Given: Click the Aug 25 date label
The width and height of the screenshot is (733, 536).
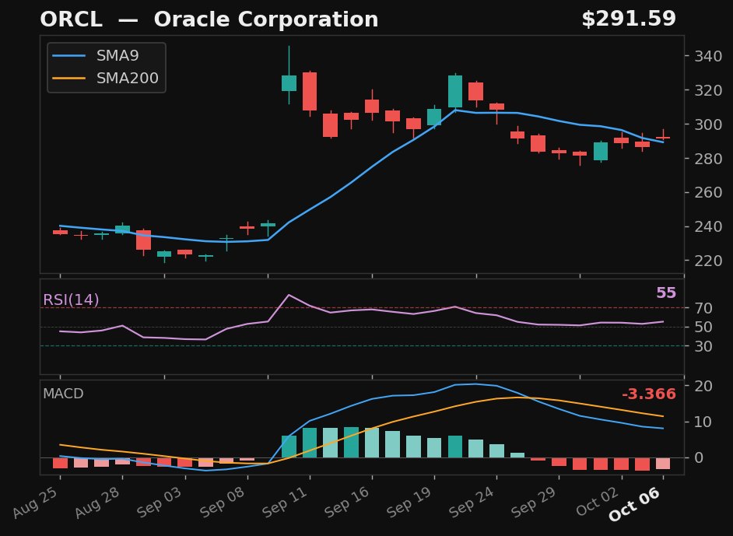Looking at the screenshot, I should point(36,502).
